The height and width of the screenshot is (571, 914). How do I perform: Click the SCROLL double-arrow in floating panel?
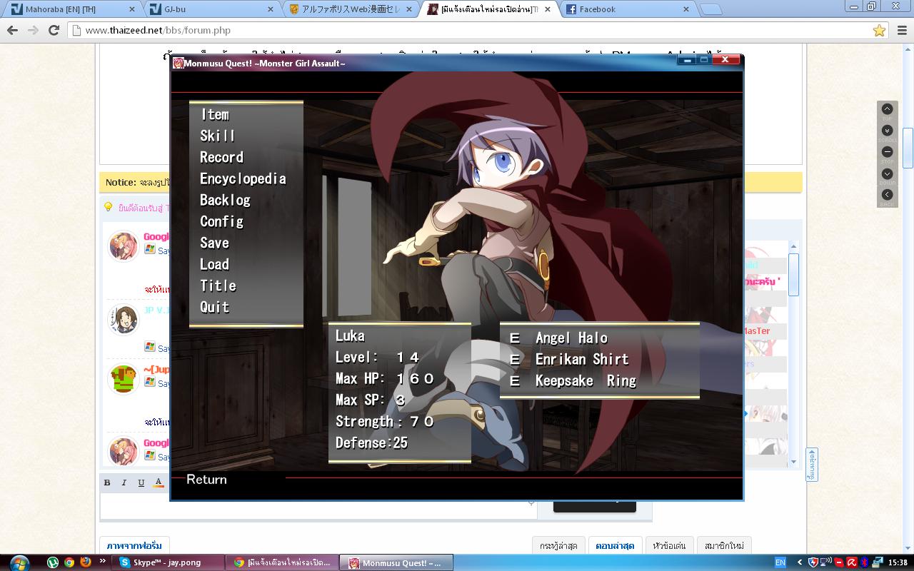pos(887,131)
